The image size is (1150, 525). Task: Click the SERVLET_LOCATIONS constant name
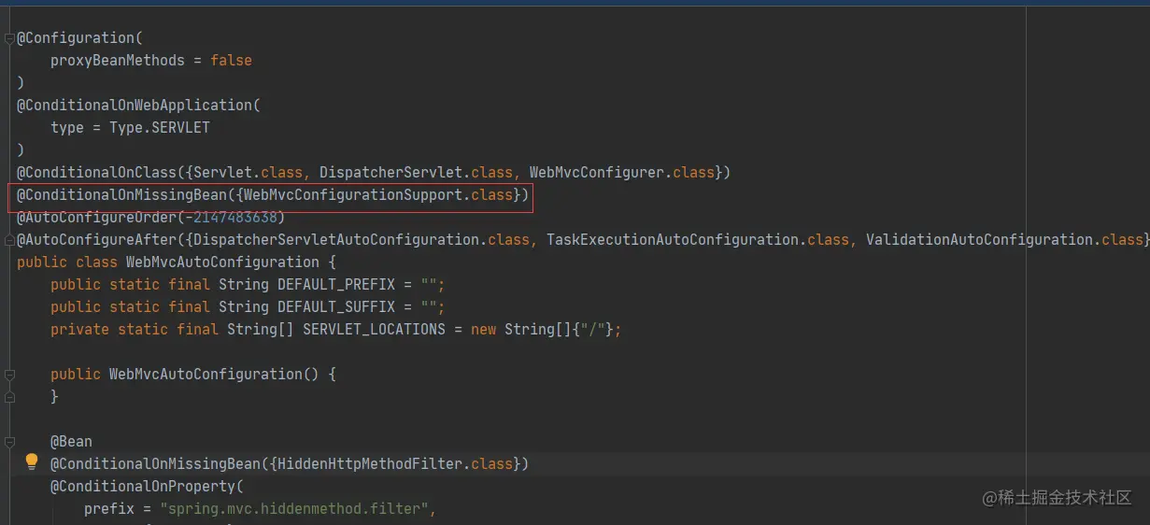tap(374, 330)
